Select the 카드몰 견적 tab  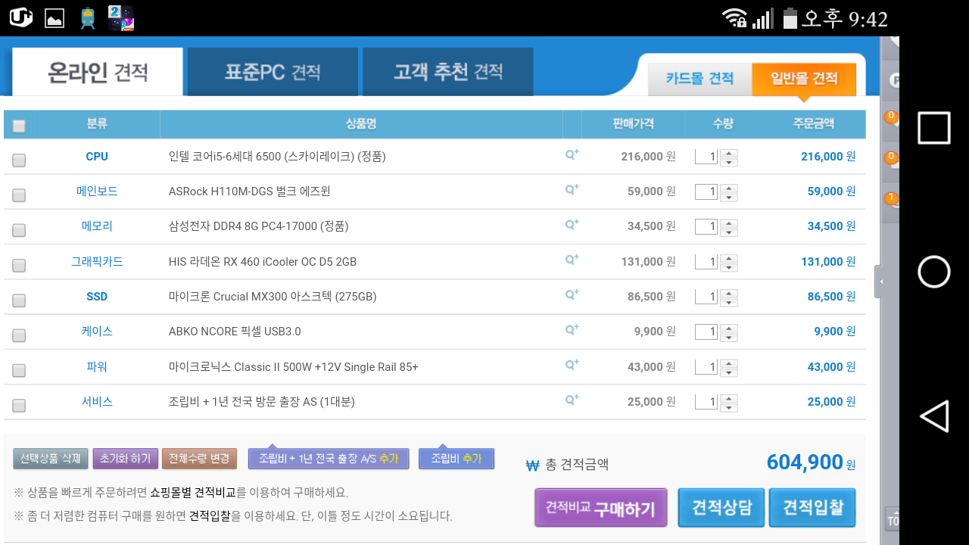coord(699,79)
